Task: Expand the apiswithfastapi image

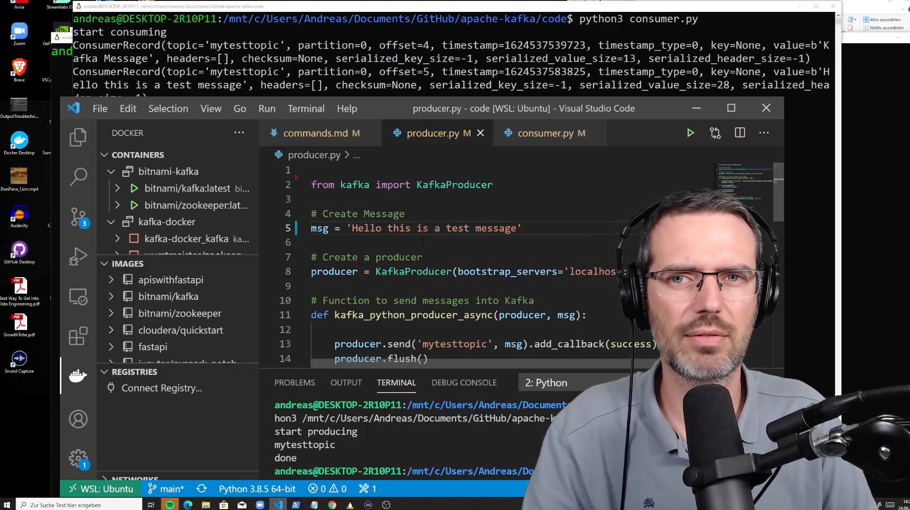Action: point(111,279)
